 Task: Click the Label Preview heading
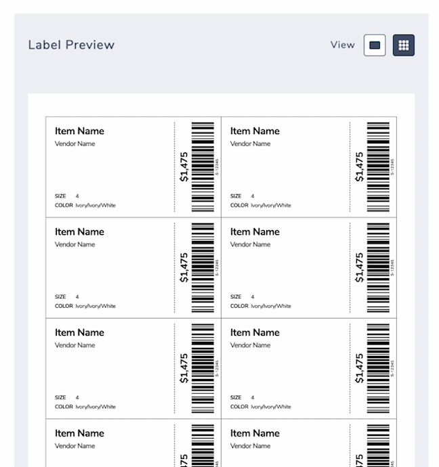click(x=71, y=45)
